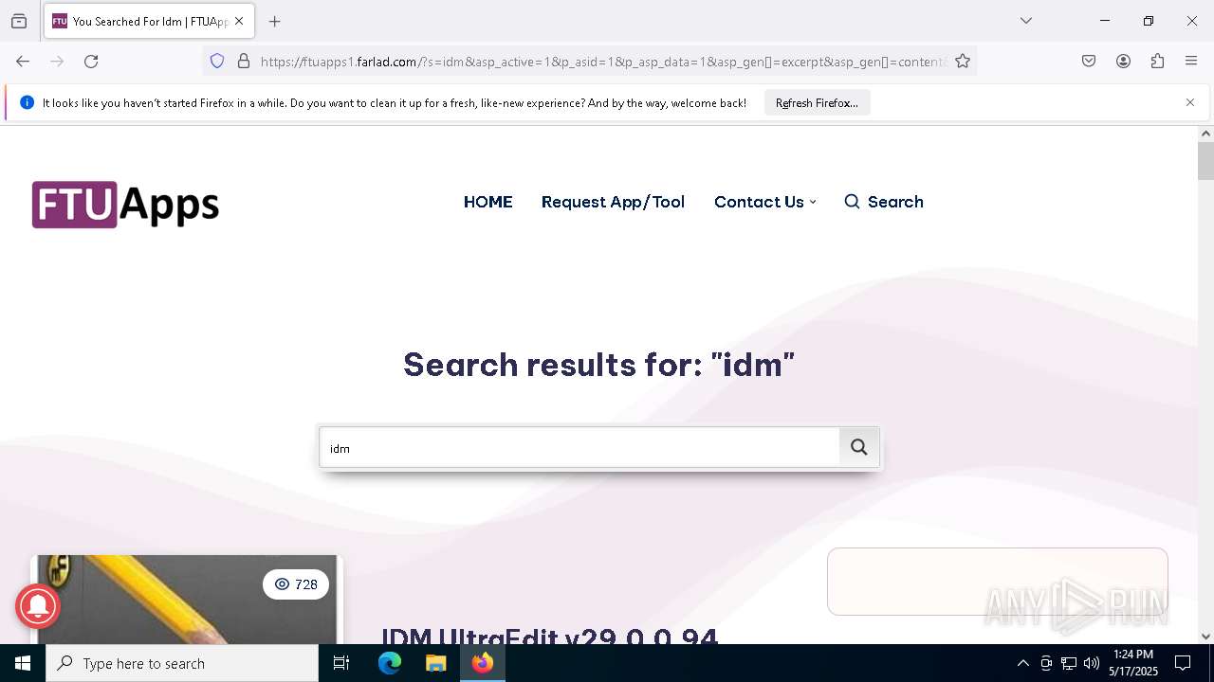Open File Explorer from taskbar
Screen dimensions: 1214x682
pyautogui.click(x=435, y=663)
